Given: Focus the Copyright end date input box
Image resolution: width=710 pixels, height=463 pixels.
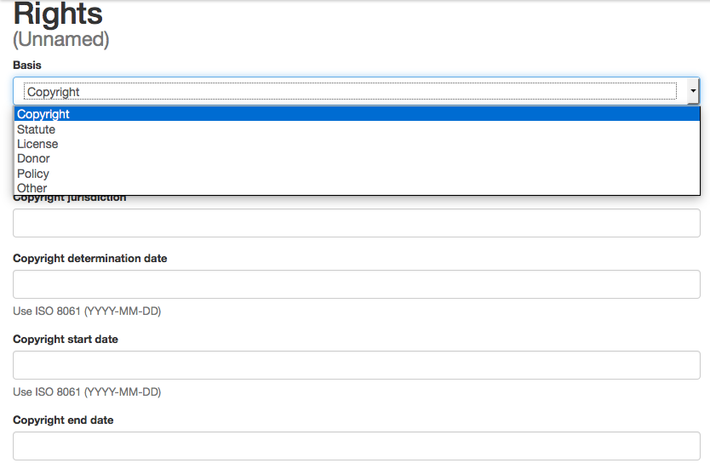Looking at the screenshot, I should 356,445.
